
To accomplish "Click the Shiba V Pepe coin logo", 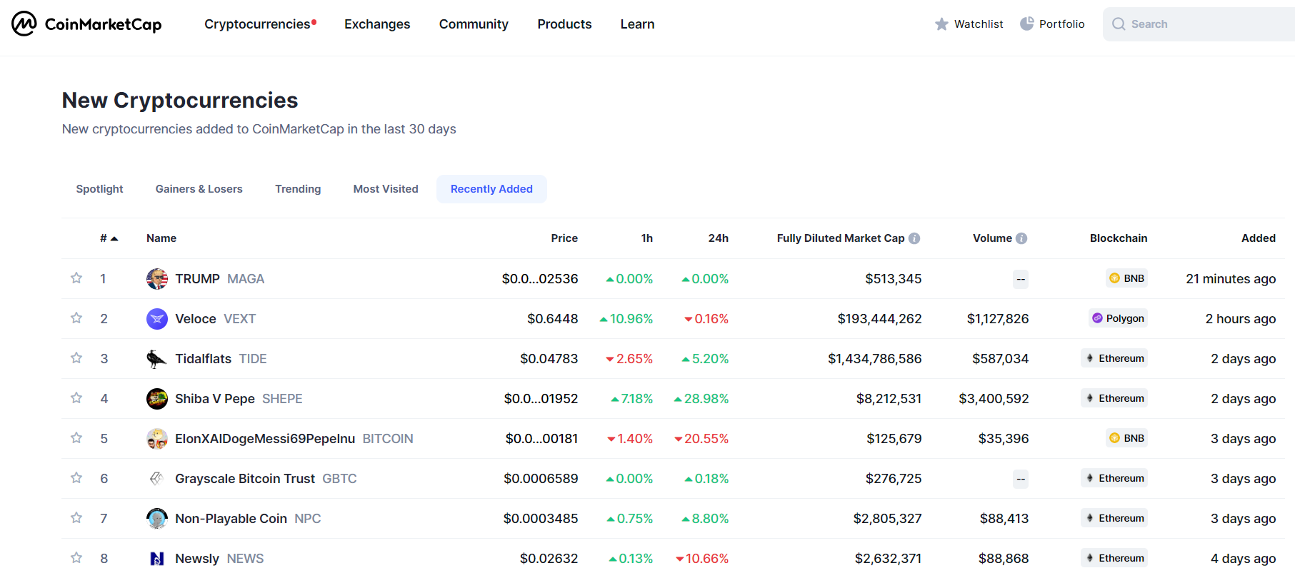I will pyautogui.click(x=157, y=399).
